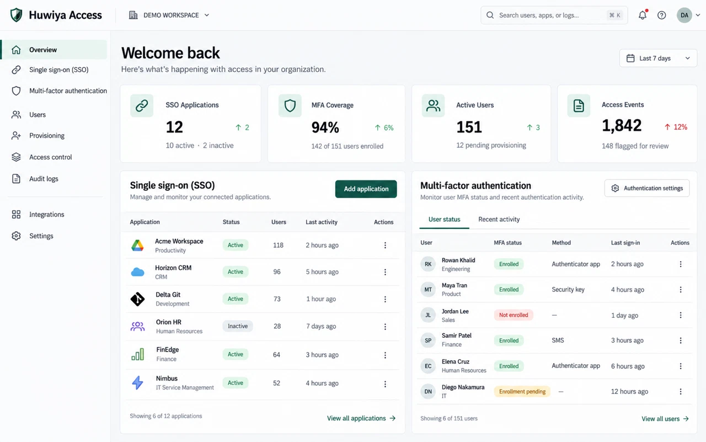Switch to the Recent activity tab

click(x=499, y=220)
